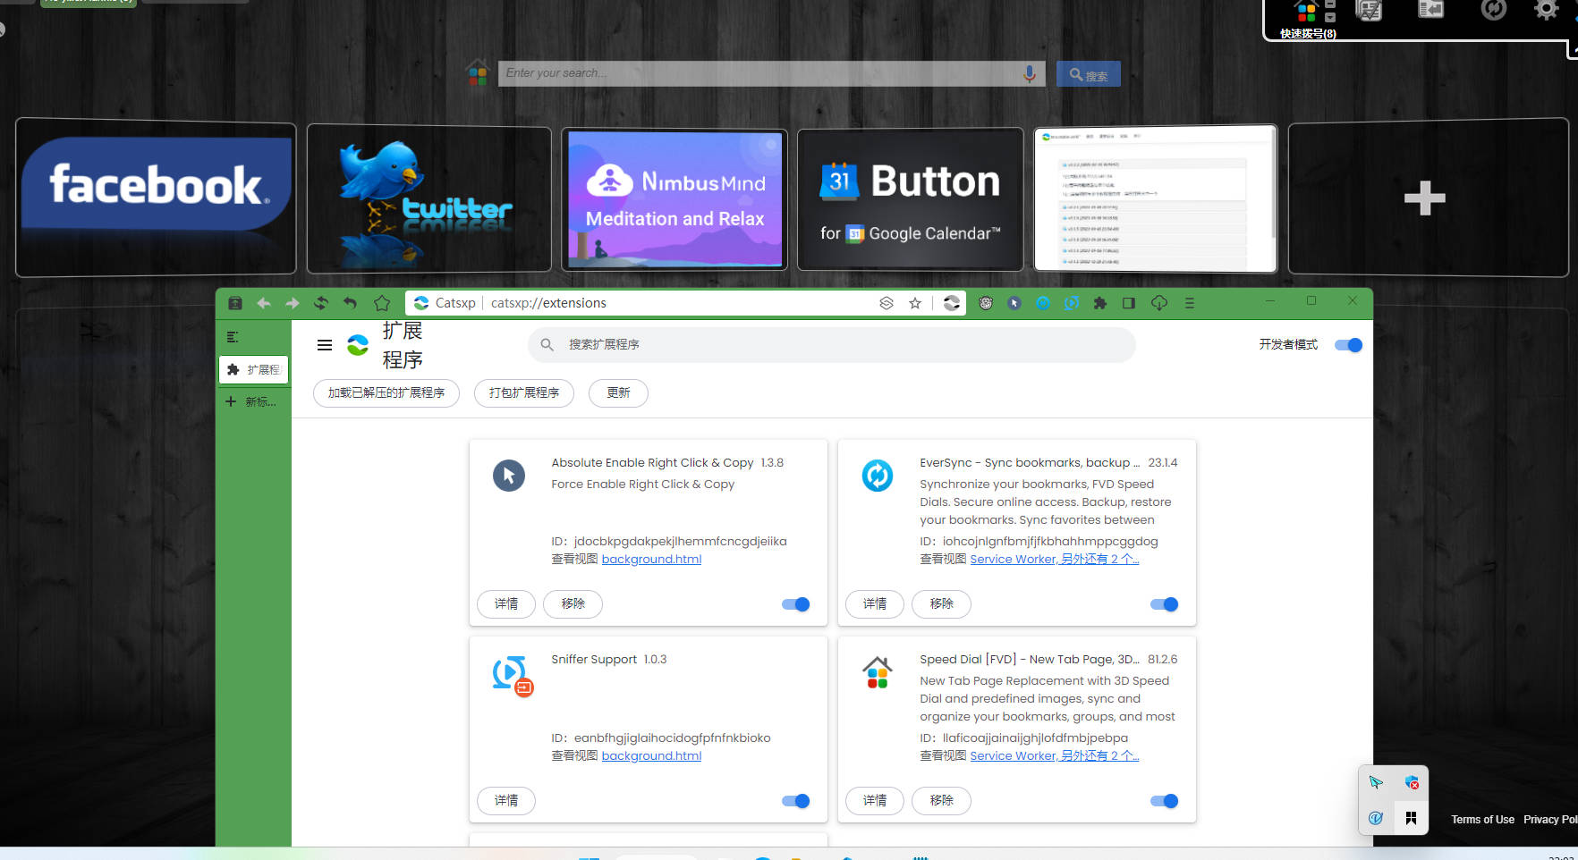Disable Absolute Enable Right Click & Copy extension
Image resolution: width=1578 pixels, height=860 pixels.
click(x=795, y=604)
